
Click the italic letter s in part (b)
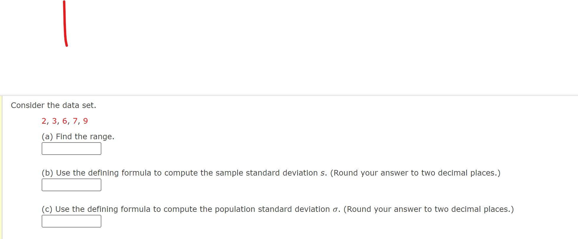click(322, 173)
